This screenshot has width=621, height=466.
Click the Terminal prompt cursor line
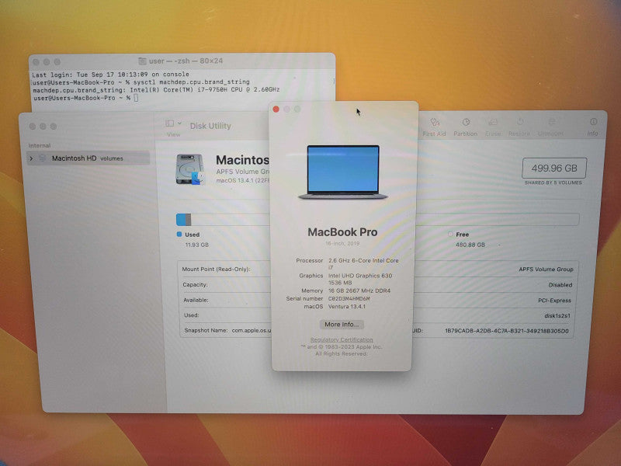pos(85,98)
